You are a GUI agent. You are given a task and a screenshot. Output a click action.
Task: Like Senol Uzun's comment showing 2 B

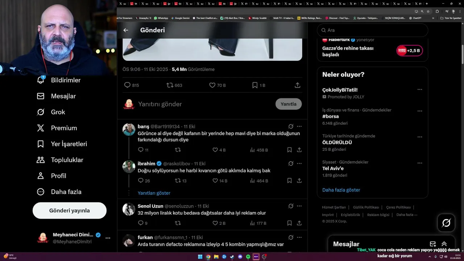tap(219, 223)
